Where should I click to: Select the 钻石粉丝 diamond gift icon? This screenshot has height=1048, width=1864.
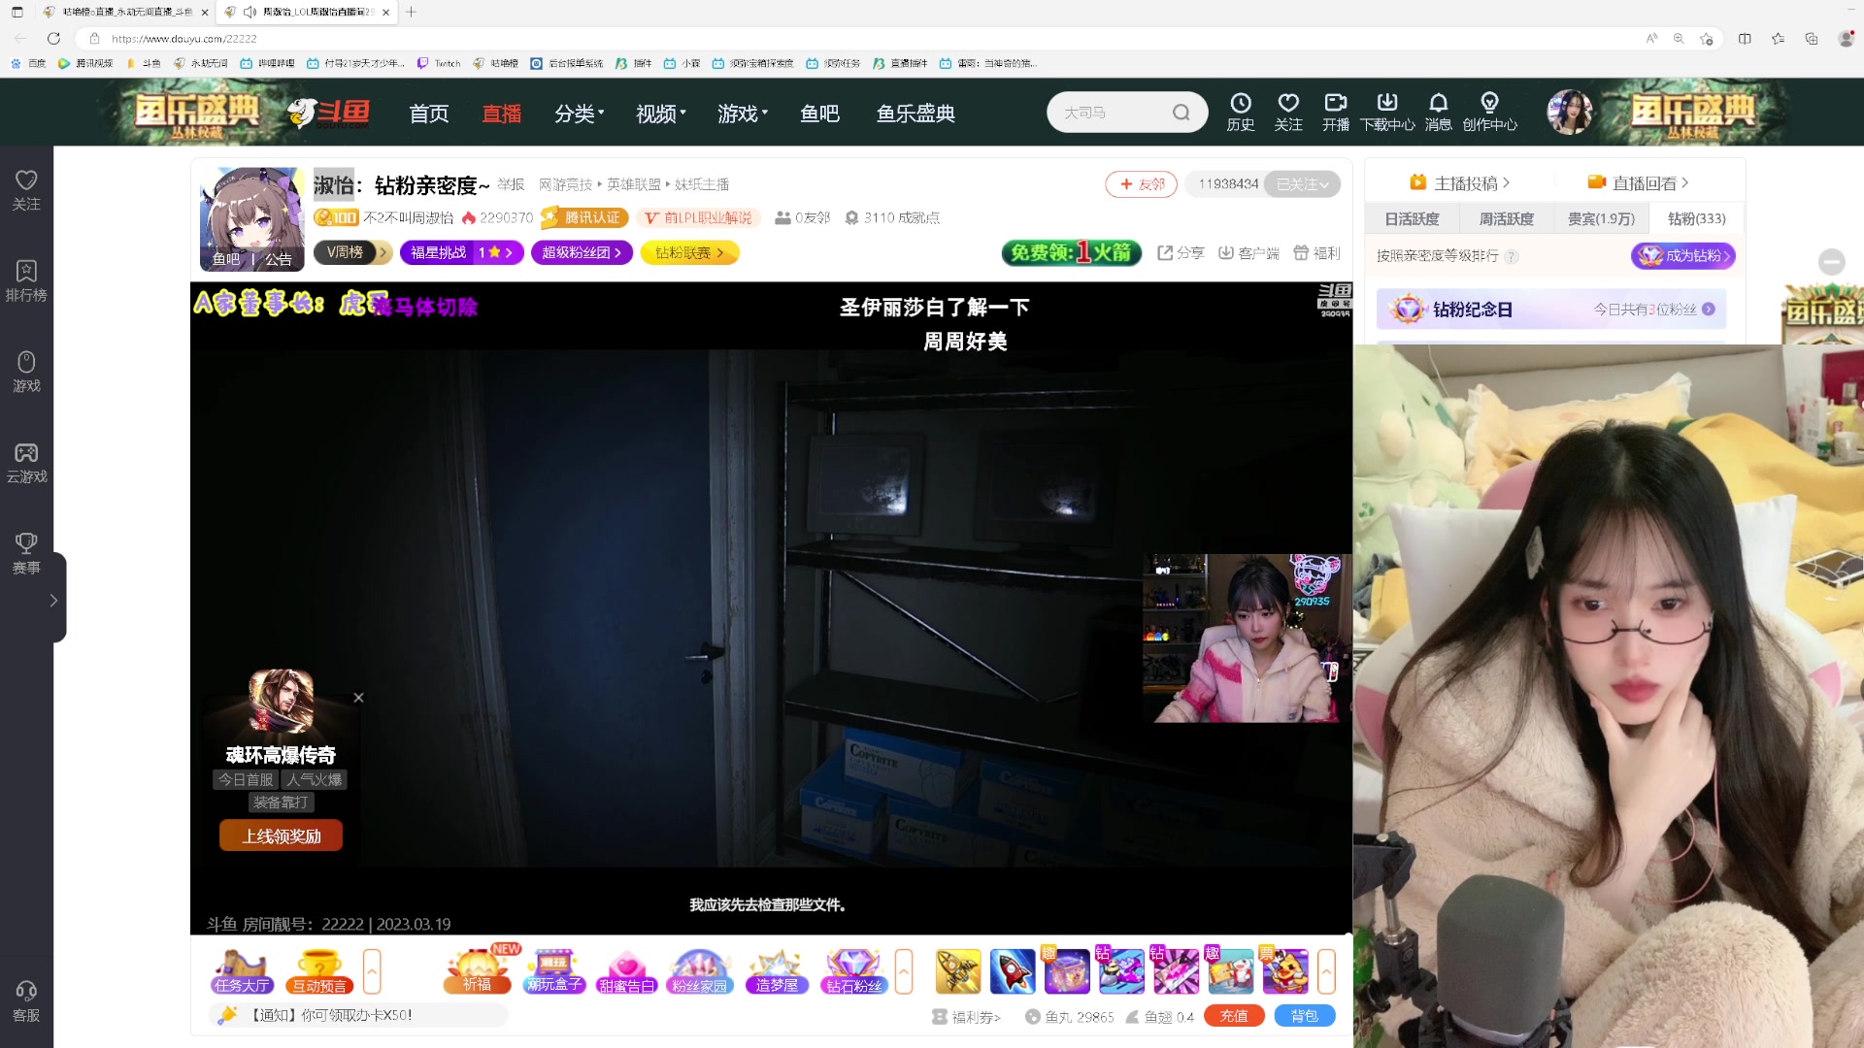coord(853,970)
